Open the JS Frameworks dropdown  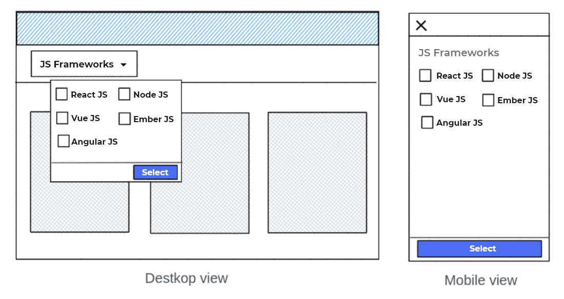[x=84, y=64]
